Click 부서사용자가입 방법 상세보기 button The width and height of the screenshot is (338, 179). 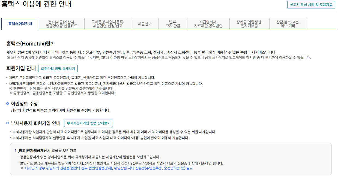[89, 123]
